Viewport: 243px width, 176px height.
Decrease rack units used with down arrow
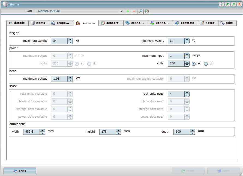click(x=187, y=95)
